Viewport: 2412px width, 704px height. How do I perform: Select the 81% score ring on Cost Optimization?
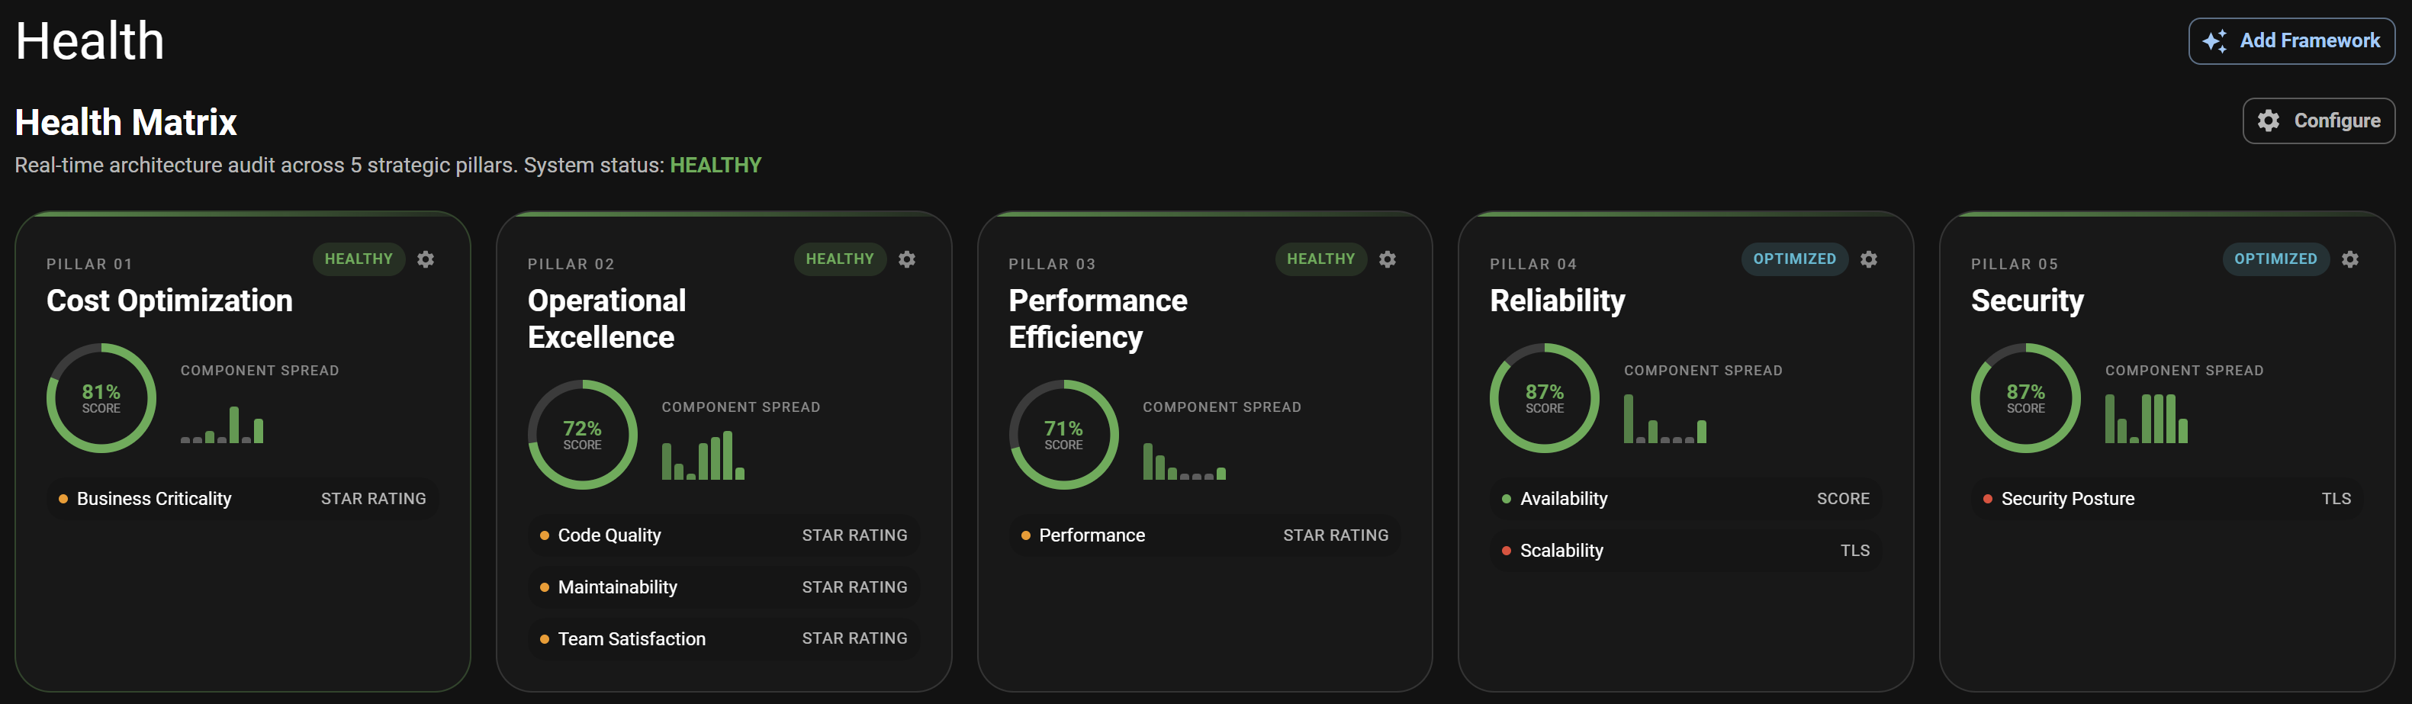tap(101, 397)
